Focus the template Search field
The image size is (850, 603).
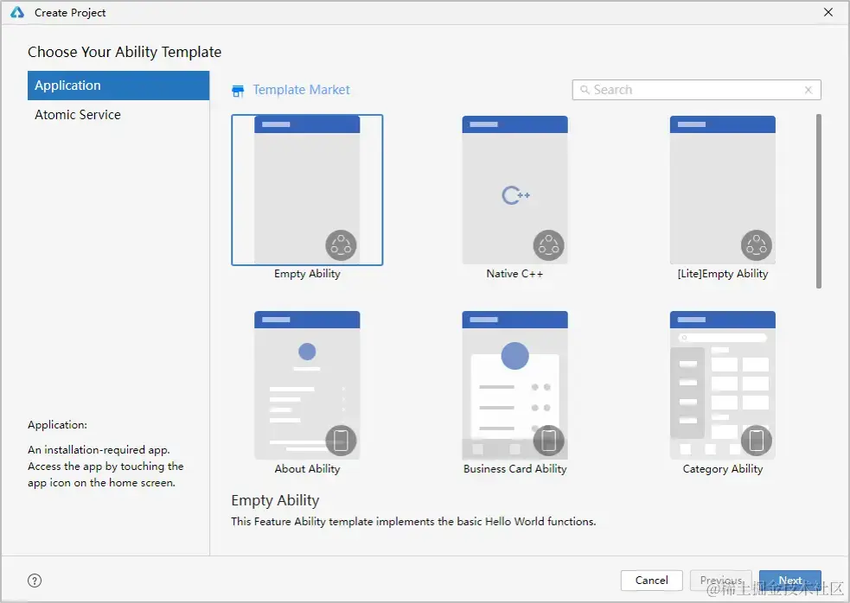coord(697,90)
